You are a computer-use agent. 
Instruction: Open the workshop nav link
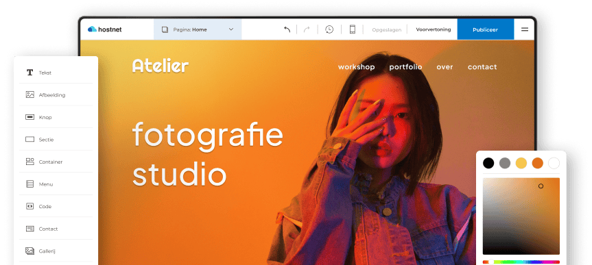[x=357, y=67]
